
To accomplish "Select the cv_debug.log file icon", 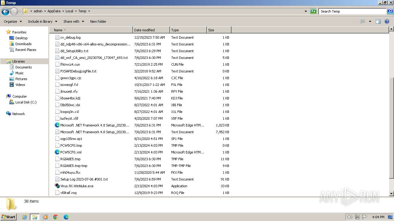I will click(x=57, y=37).
